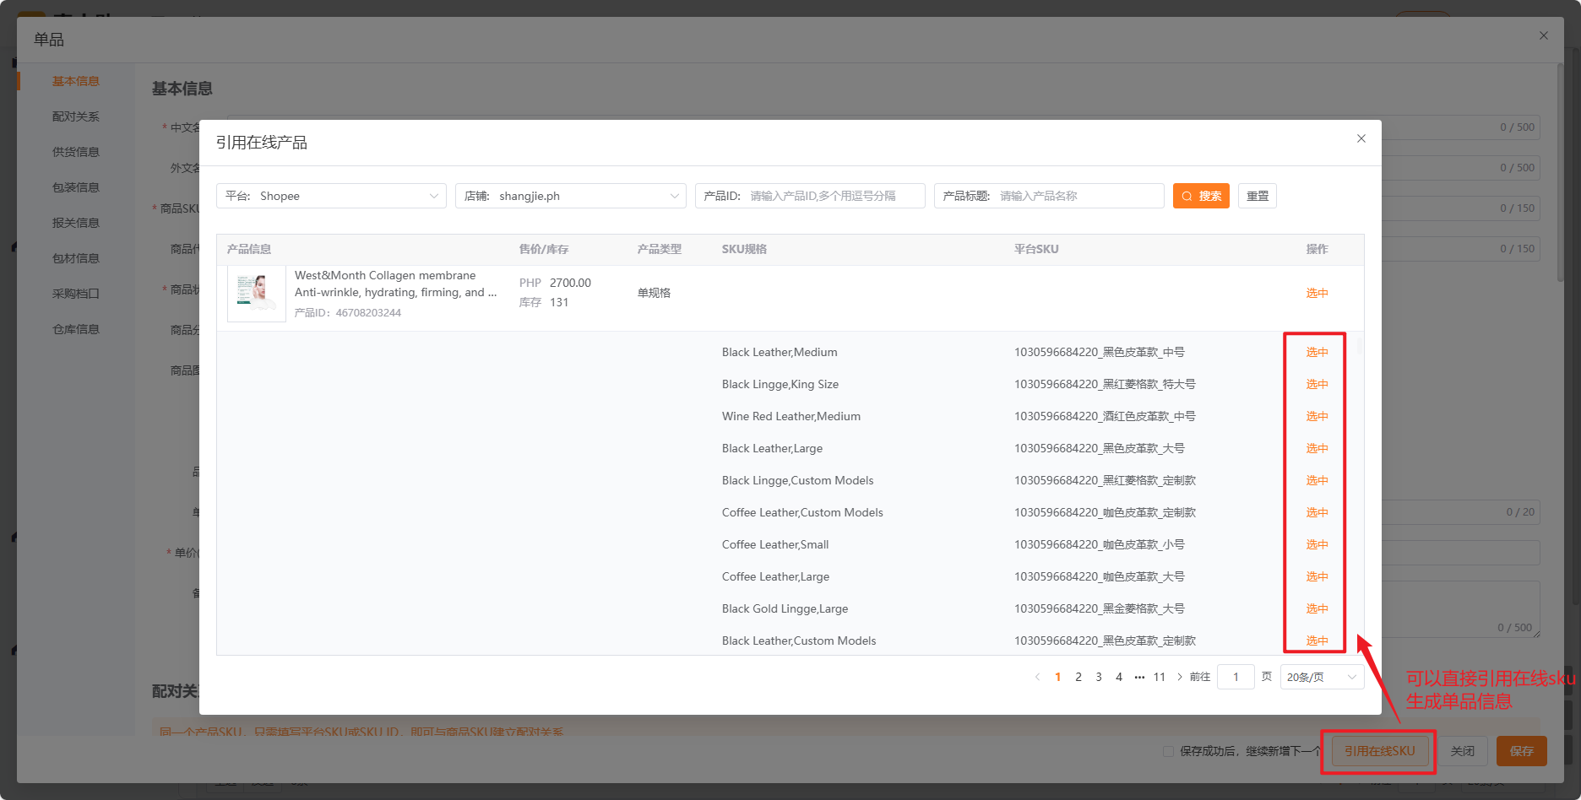The width and height of the screenshot is (1581, 800).
Task: Open the 20条/页 page size dropdown
Action: click(x=1322, y=677)
